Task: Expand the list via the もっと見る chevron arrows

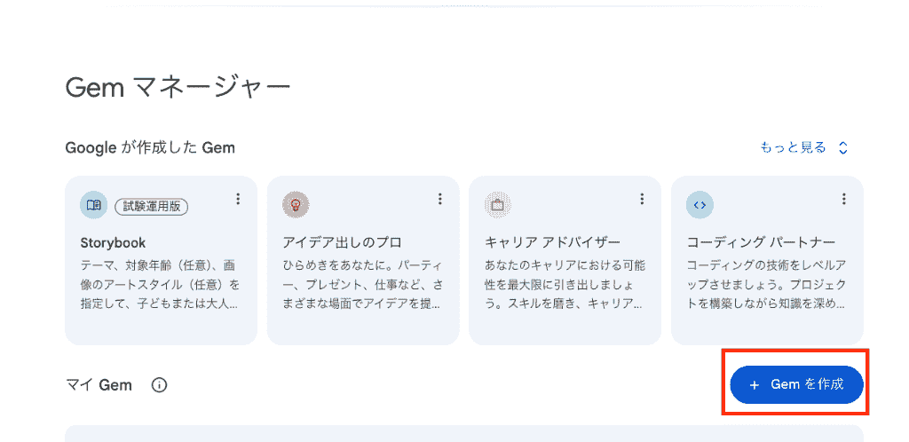Action: (x=843, y=147)
